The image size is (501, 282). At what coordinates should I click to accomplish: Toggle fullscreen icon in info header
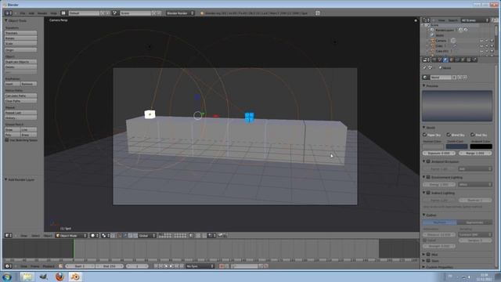pos(318,13)
